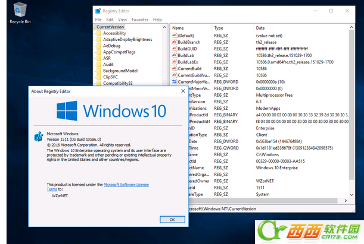364x244 pixels.
Task: Minimize the Registry Editor window
Action: coord(315,11)
